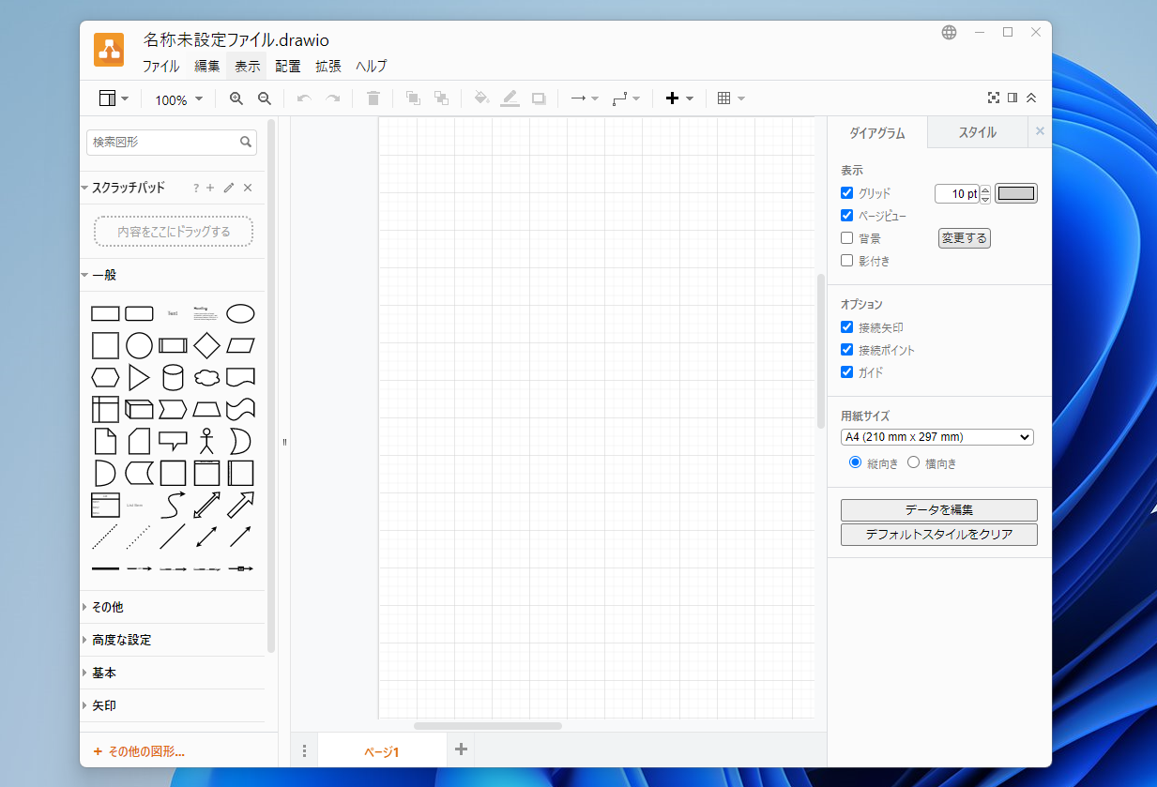Open the ファイル menu
Image resolution: width=1157 pixels, height=787 pixels.
(x=160, y=67)
